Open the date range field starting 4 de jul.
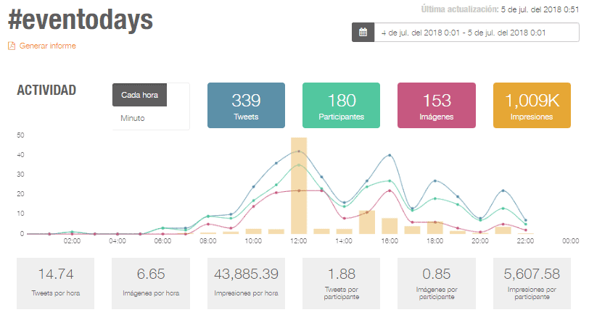Image resolution: width=589 pixels, height=315 pixels. pyautogui.click(x=477, y=33)
